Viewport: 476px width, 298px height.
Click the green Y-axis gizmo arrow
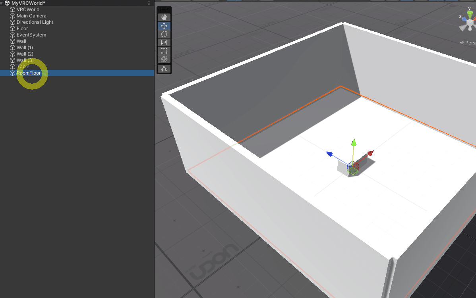pyautogui.click(x=354, y=142)
